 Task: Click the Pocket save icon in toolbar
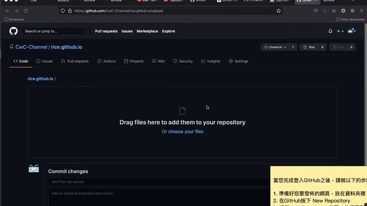coord(315,11)
